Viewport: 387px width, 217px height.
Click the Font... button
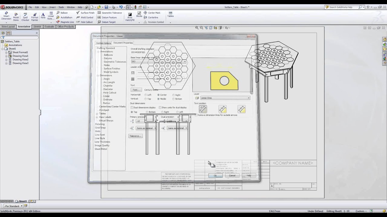[x=136, y=90]
